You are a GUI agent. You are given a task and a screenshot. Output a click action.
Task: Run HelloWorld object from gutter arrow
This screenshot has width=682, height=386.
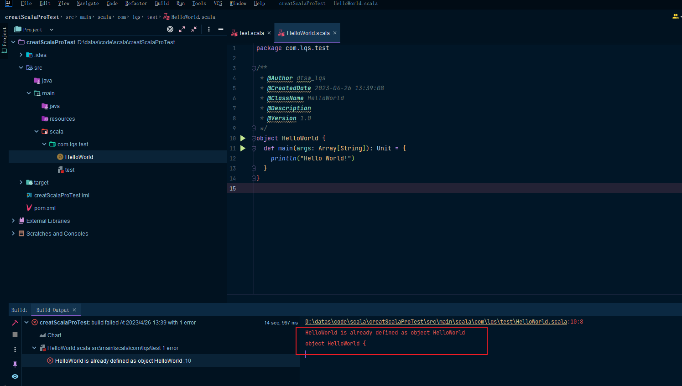(243, 138)
